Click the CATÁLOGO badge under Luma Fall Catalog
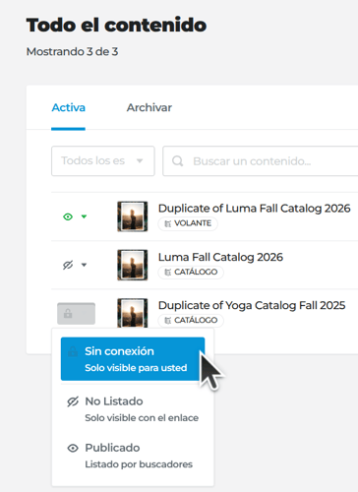The image size is (358, 492). click(x=191, y=272)
